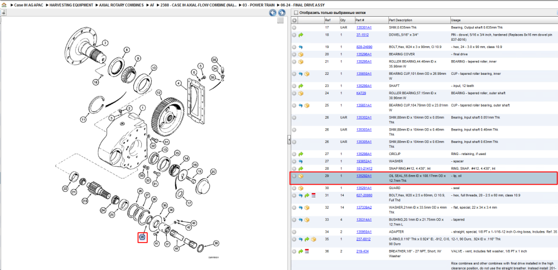Click red list icon on BREATHER row 36
This screenshot has width=558, height=270.
click(307, 251)
